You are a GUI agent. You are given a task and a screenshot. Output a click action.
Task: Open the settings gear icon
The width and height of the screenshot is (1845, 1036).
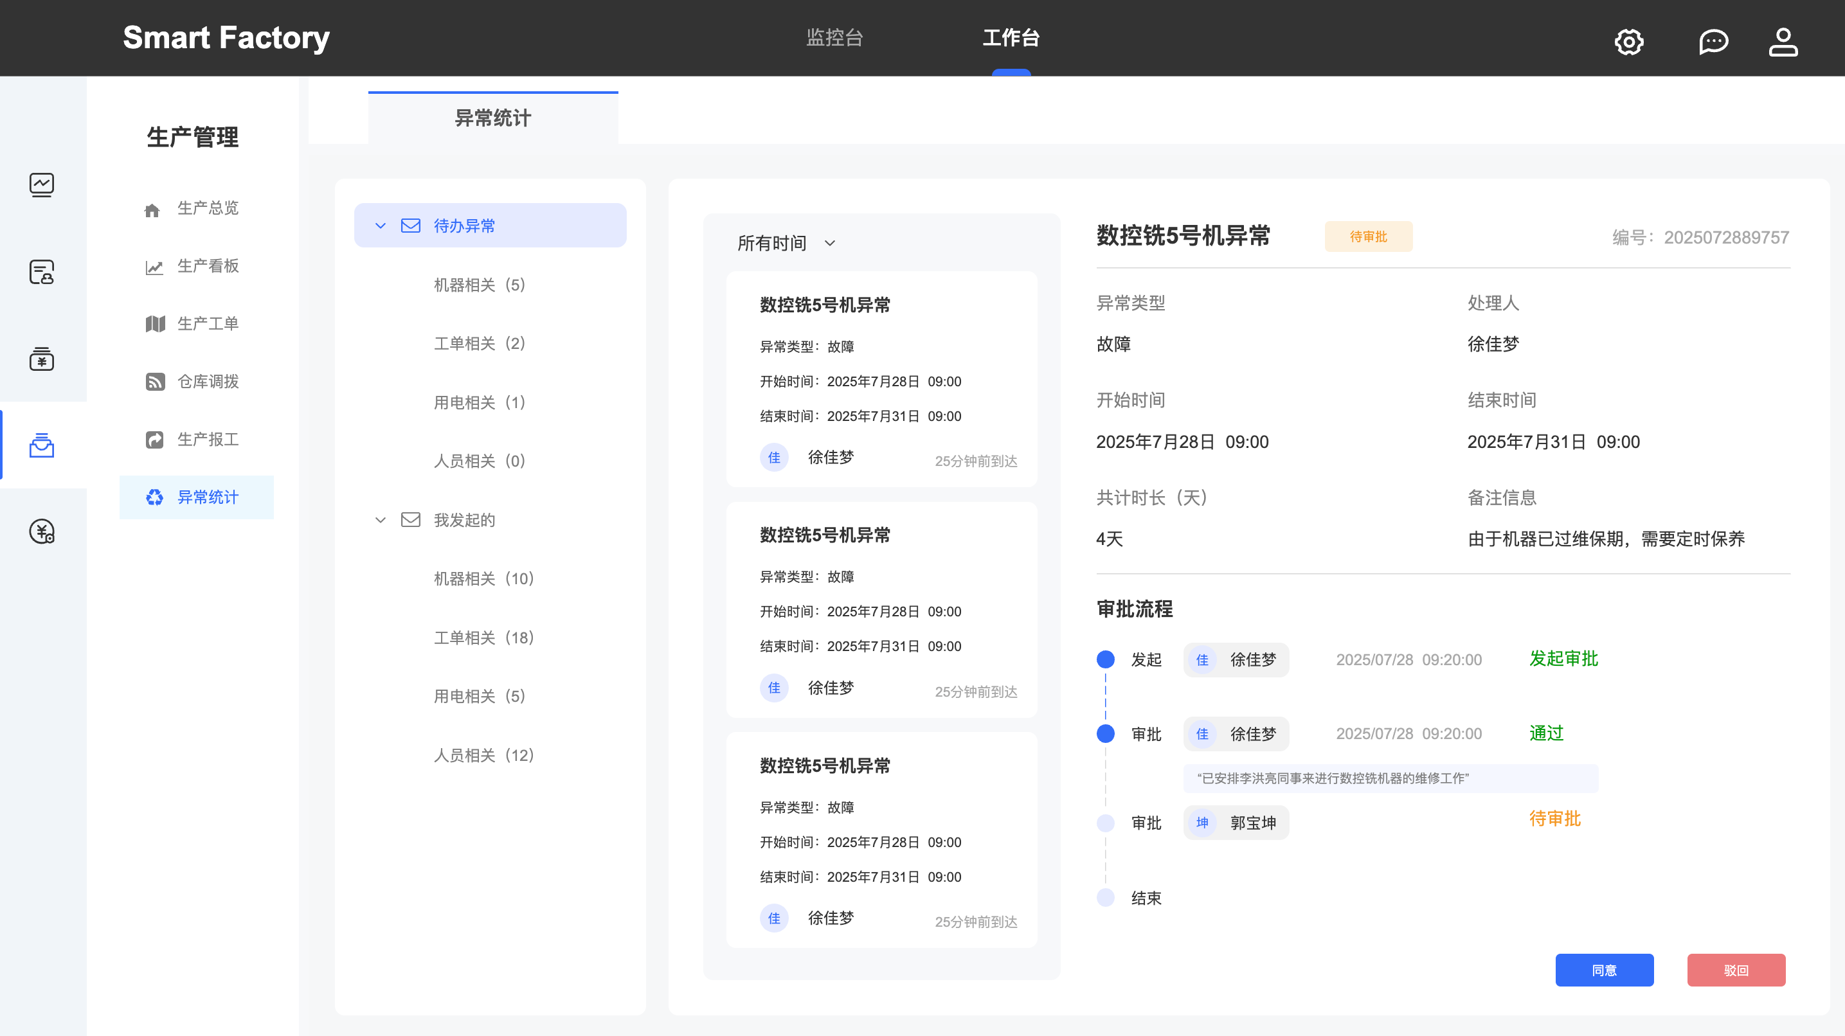pyautogui.click(x=1629, y=42)
